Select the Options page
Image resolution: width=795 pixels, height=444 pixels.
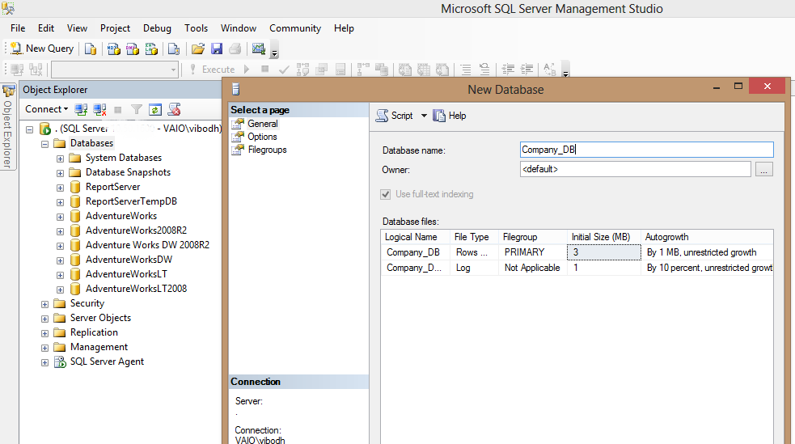pos(262,137)
